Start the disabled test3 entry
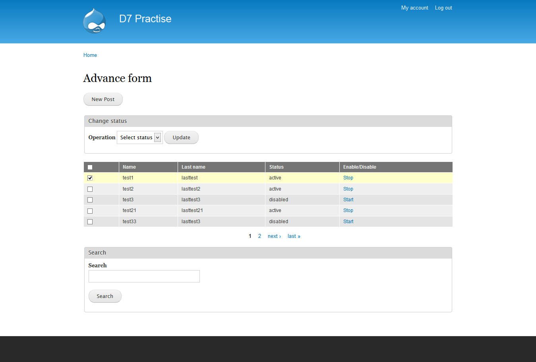The width and height of the screenshot is (536, 362). [348, 199]
